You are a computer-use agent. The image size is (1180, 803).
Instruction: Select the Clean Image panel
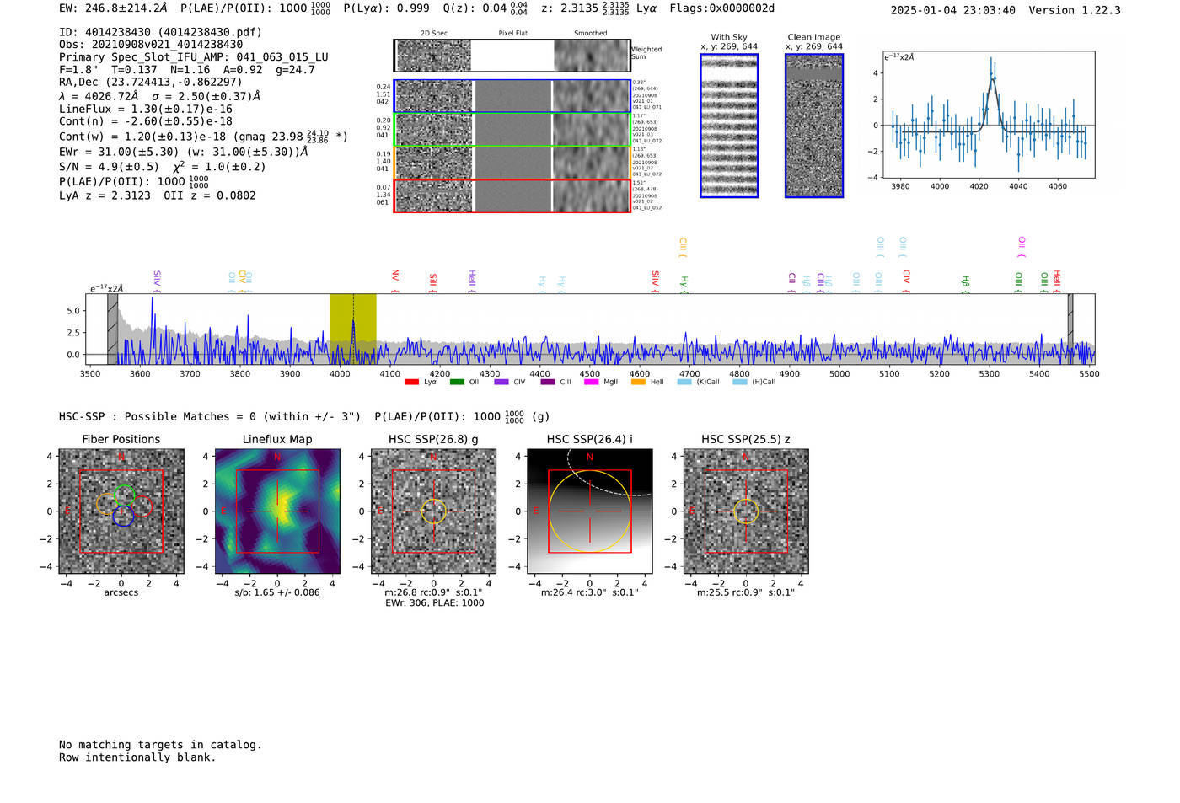coord(814,126)
